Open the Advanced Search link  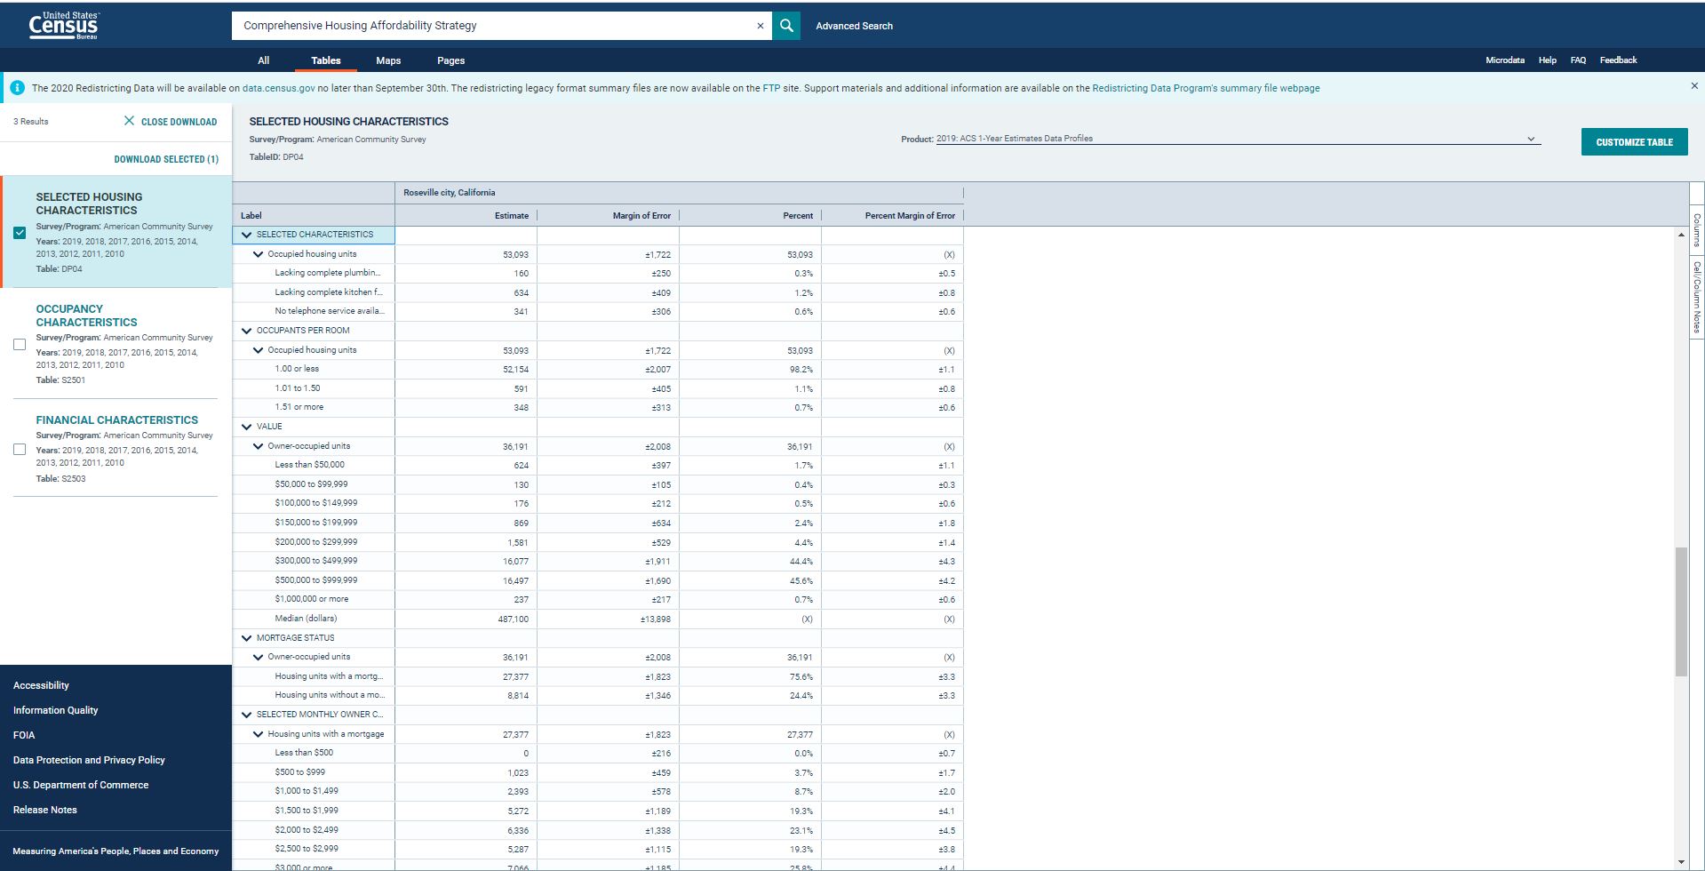click(854, 26)
